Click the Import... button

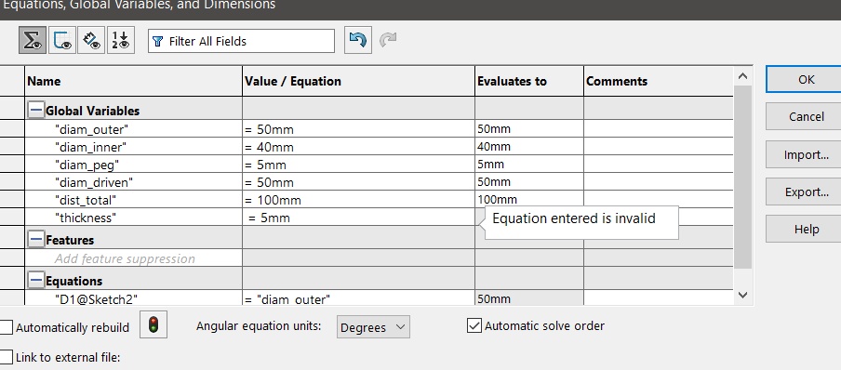(x=804, y=154)
